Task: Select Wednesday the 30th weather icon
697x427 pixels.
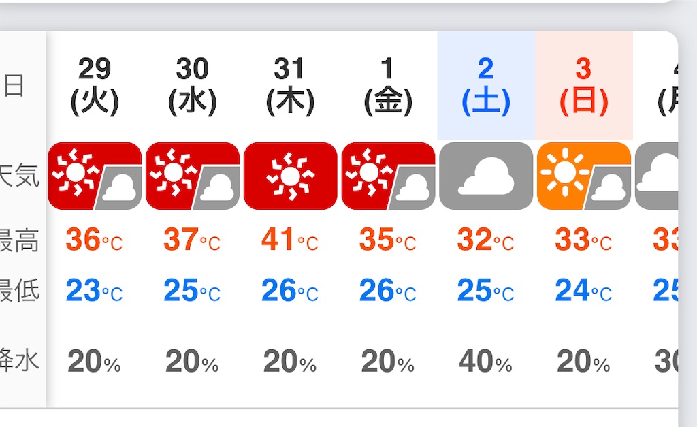Action: click(193, 176)
